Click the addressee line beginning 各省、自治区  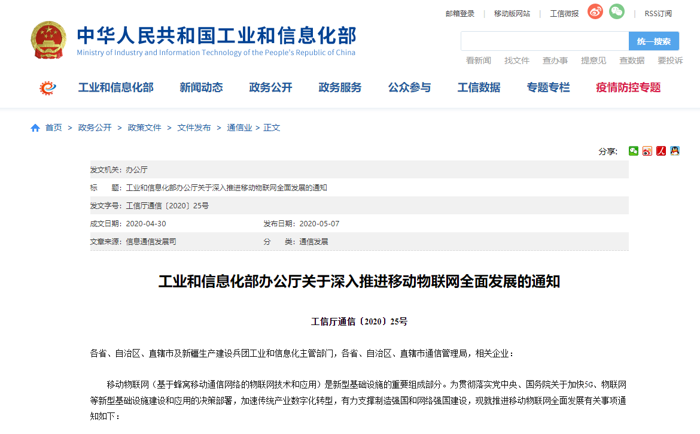(302, 354)
